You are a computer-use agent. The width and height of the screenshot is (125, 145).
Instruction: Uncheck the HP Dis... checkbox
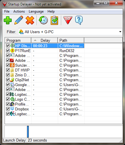pyautogui.click(x=8, y=46)
